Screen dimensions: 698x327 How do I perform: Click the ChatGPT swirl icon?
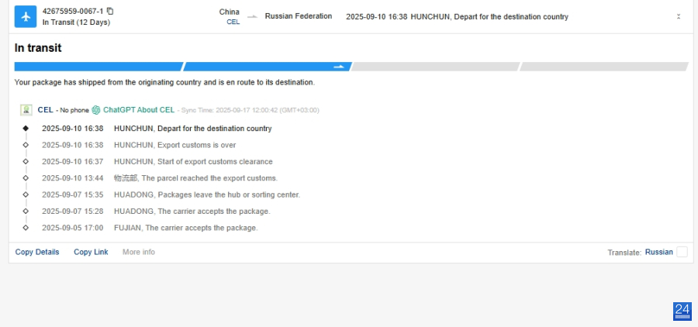pos(96,110)
